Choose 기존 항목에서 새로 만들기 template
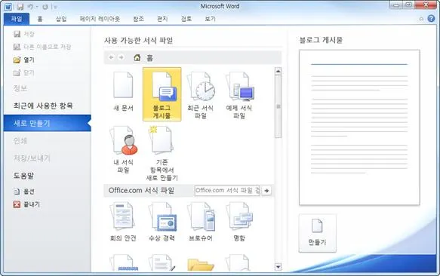Image resolution: width=440 pixels, height=276 pixels. pos(162,153)
